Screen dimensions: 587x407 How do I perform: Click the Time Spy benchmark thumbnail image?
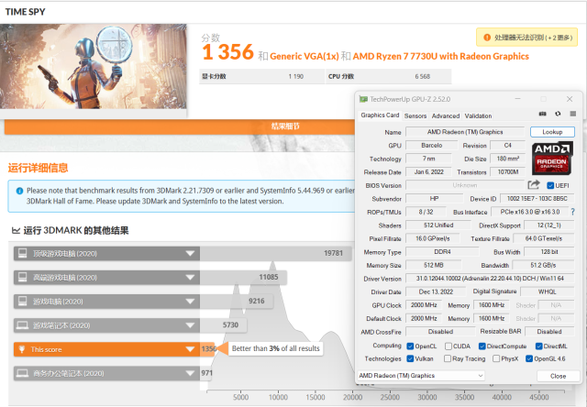(x=94, y=67)
